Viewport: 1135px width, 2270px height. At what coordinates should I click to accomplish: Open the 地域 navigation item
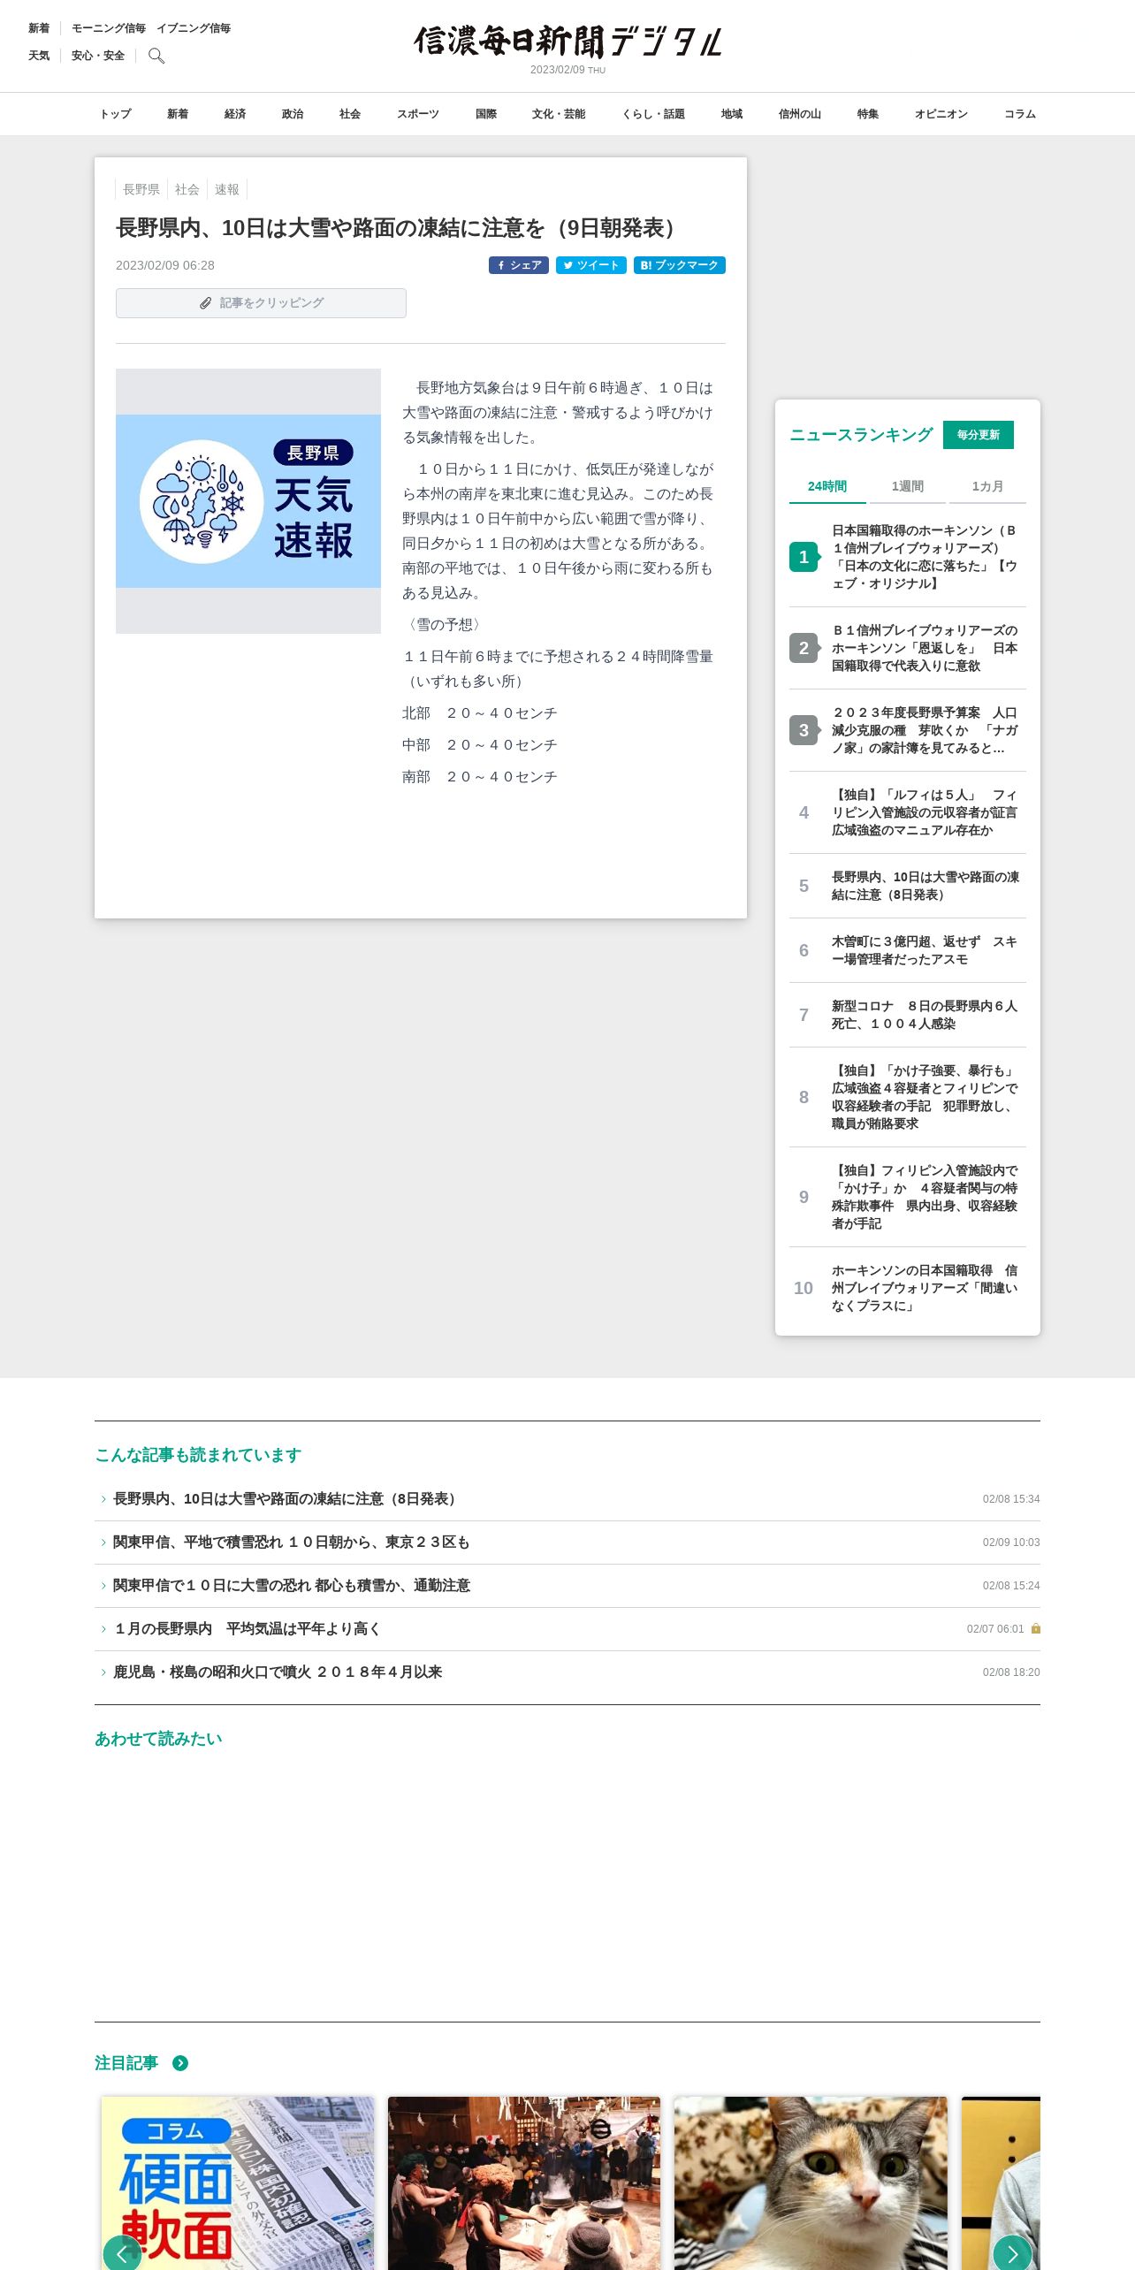coord(732,114)
